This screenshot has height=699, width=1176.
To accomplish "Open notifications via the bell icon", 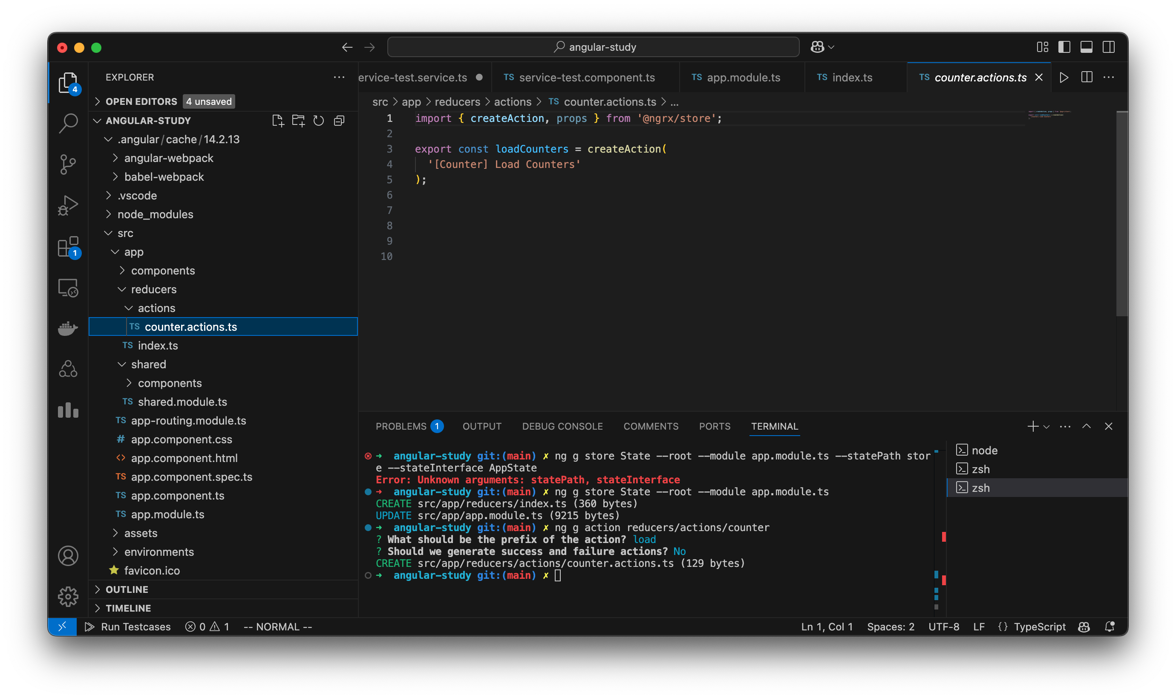I will point(1110,627).
